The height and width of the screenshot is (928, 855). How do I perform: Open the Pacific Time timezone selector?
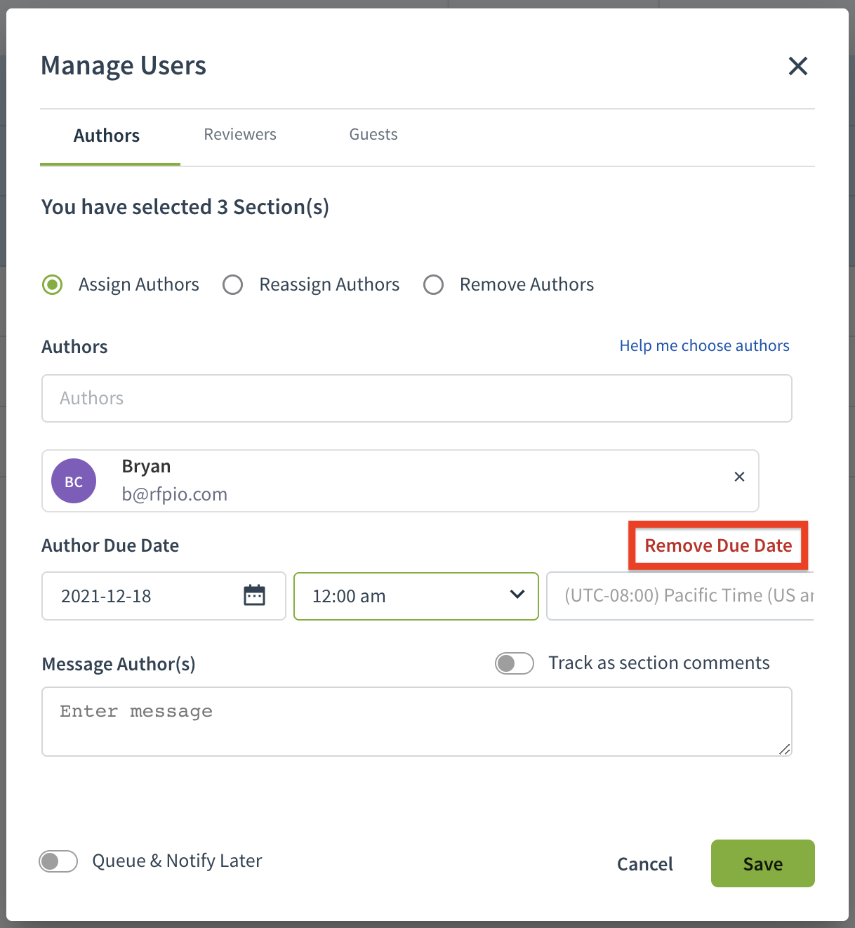point(680,596)
